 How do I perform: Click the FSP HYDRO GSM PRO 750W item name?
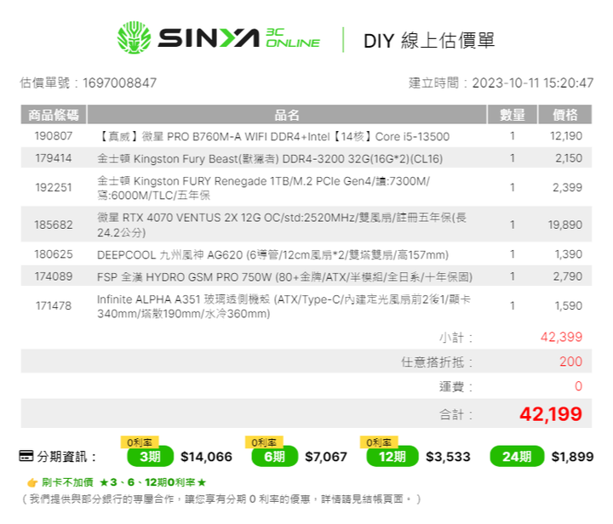[284, 276]
